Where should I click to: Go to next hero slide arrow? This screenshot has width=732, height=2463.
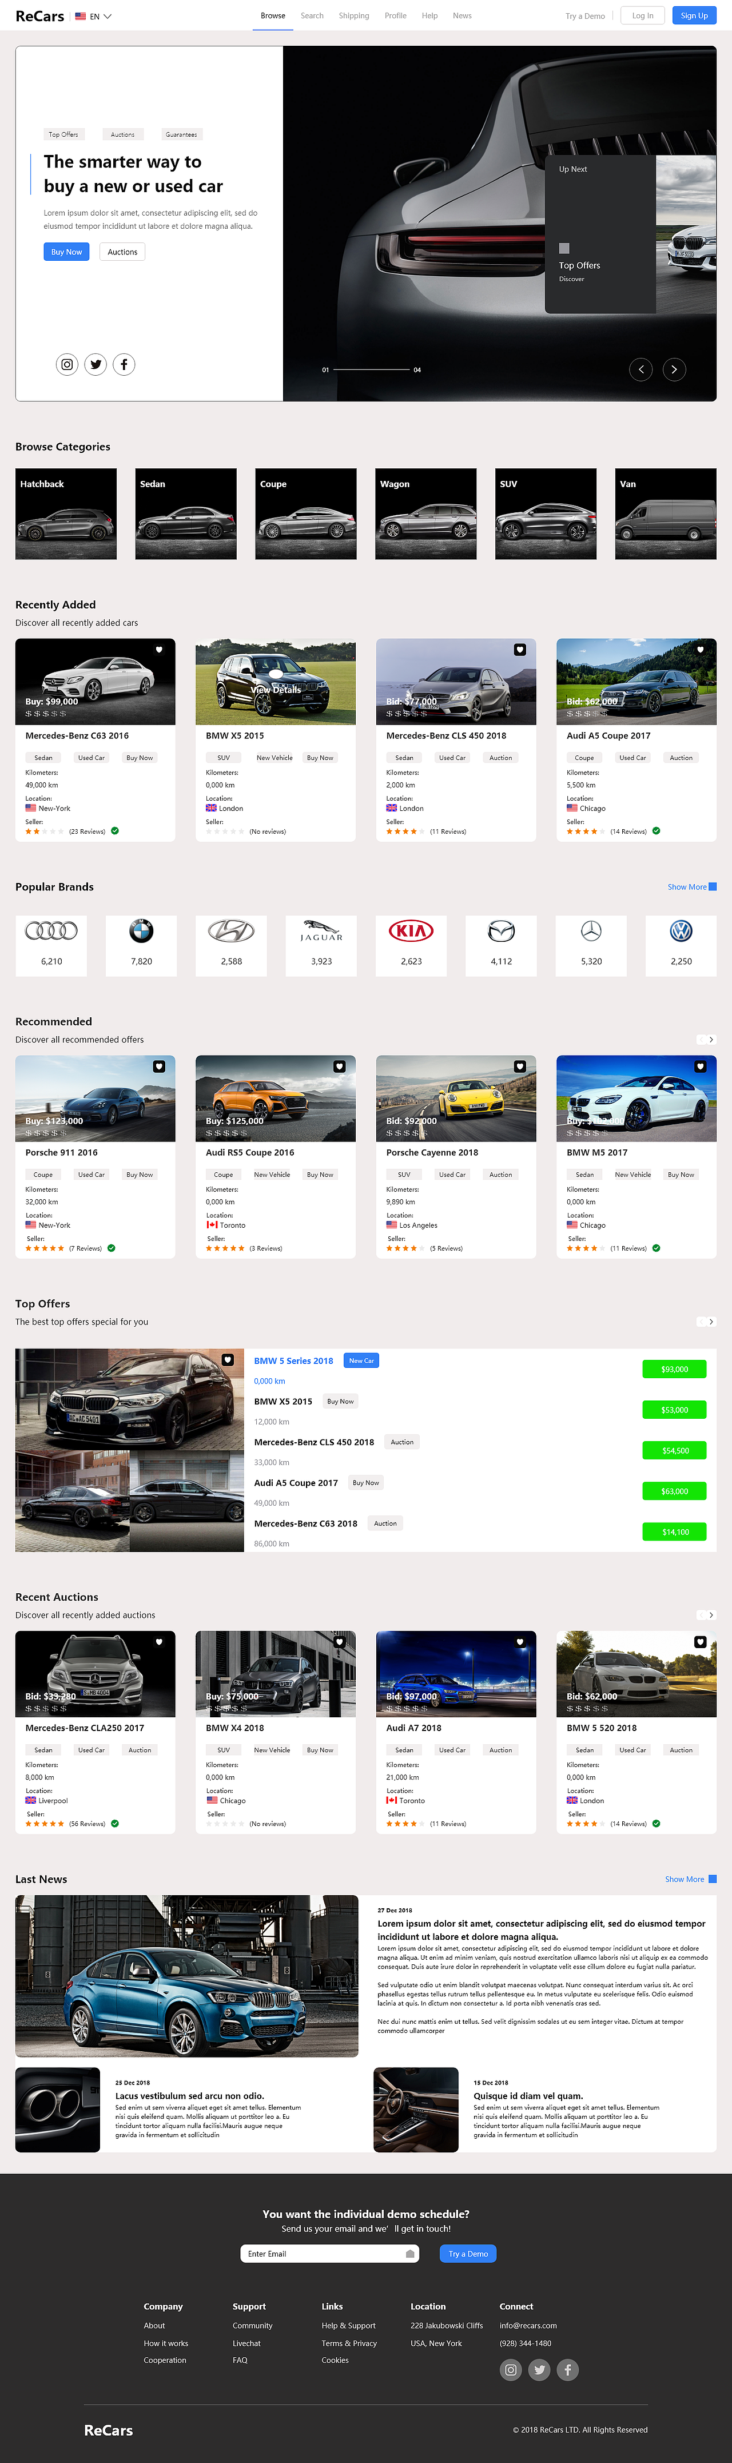(x=675, y=369)
